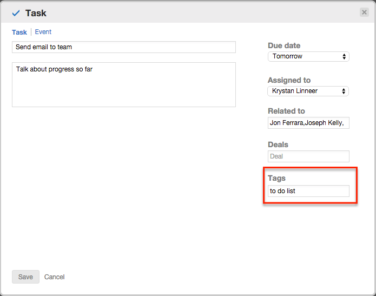This screenshot has width=376, height=296.
Task: Click the Cancel link
Action: pos(54,277)
